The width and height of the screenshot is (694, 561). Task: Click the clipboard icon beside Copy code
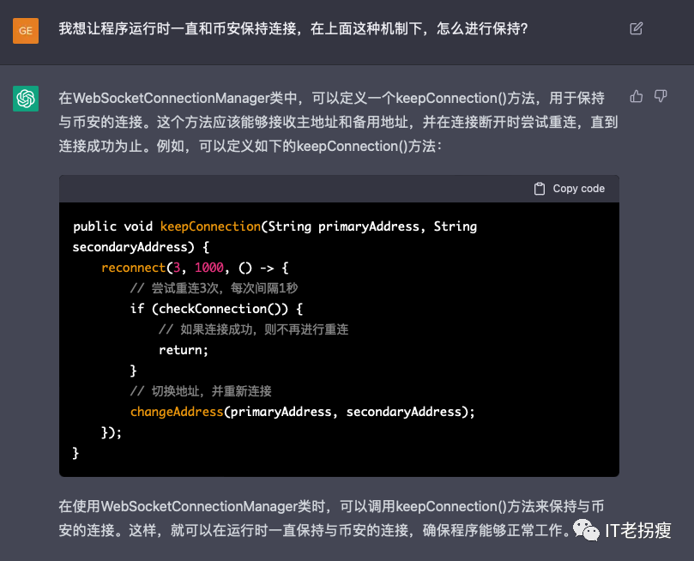[x=539, y=189]
